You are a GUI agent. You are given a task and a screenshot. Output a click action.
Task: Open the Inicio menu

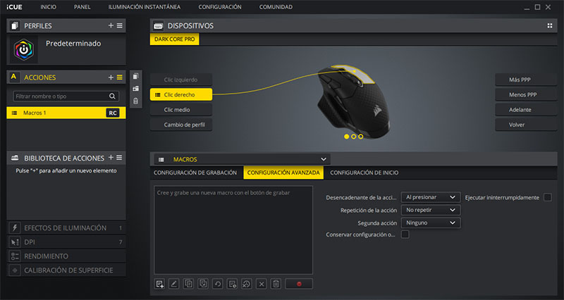[48, 7]
